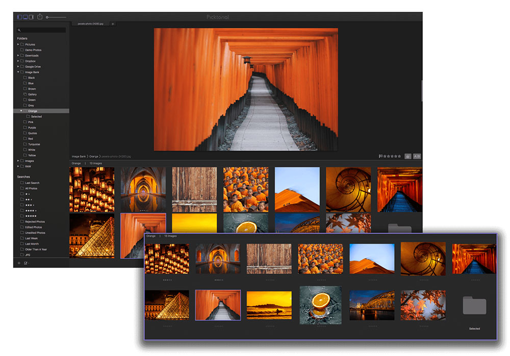Open the Rejected Photos saved search
This screenshot has height=356, width=510.
pos(35,222)
